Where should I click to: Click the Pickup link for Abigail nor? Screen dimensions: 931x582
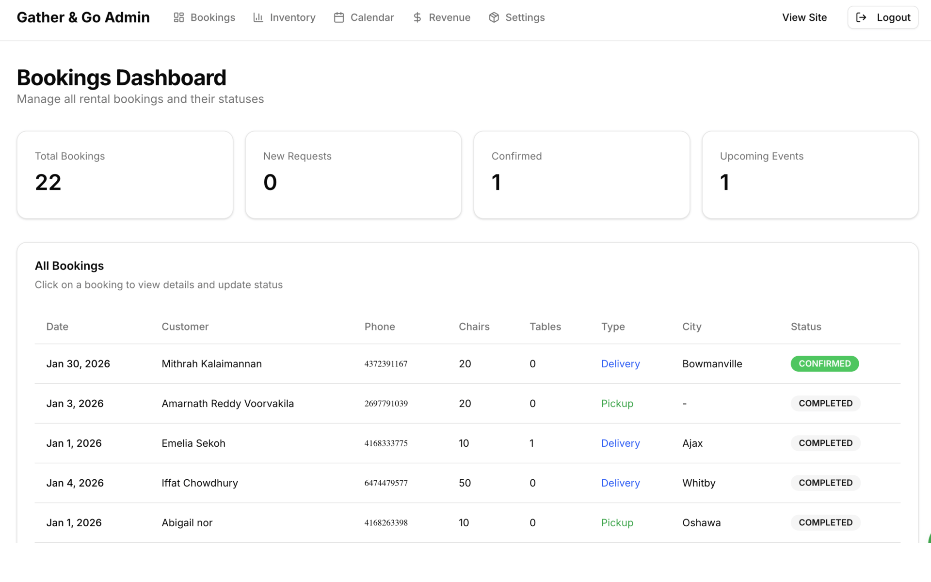(617, 522)
